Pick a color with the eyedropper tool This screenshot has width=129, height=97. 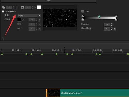23,20
